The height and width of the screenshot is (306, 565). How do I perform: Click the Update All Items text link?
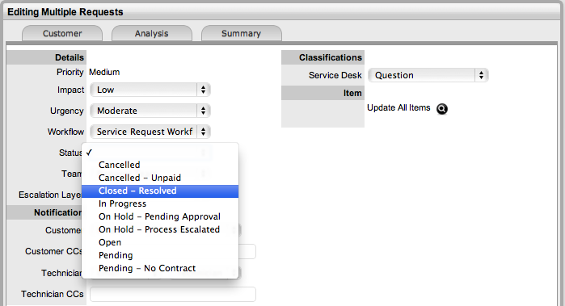(x=398, y=107)
